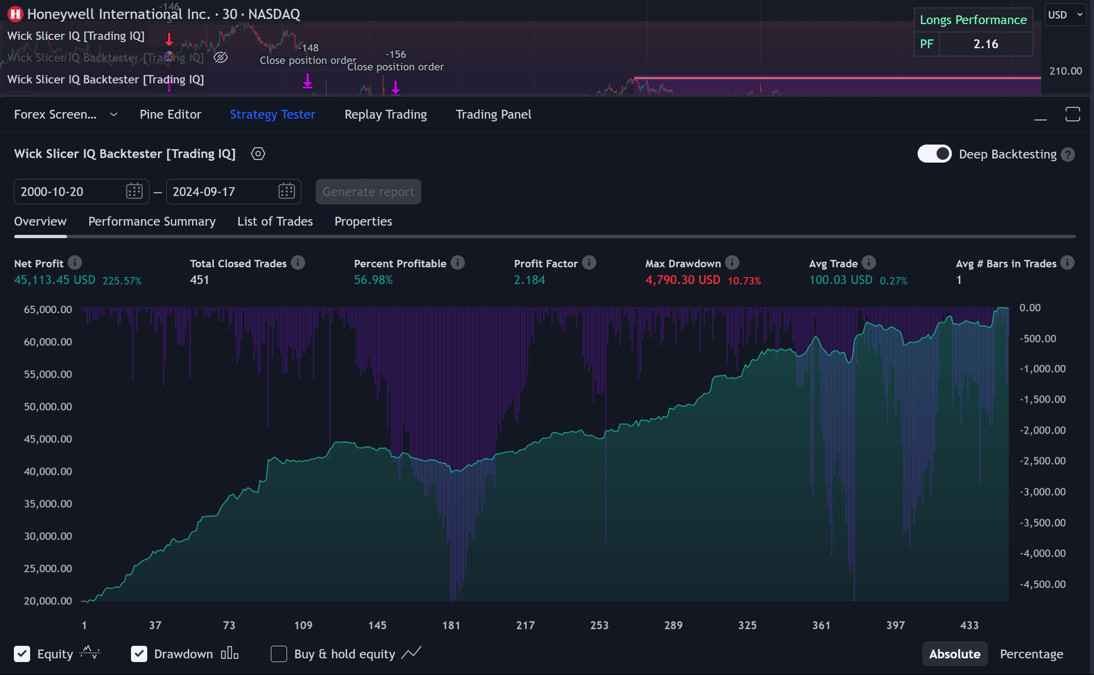1094x675 pixels.
Task: Click Longs Performance table header
Action: [x=973, y=20]
